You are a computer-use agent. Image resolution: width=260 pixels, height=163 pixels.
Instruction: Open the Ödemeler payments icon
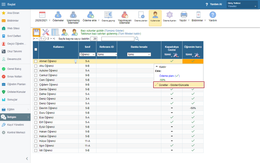coord(58,15)
